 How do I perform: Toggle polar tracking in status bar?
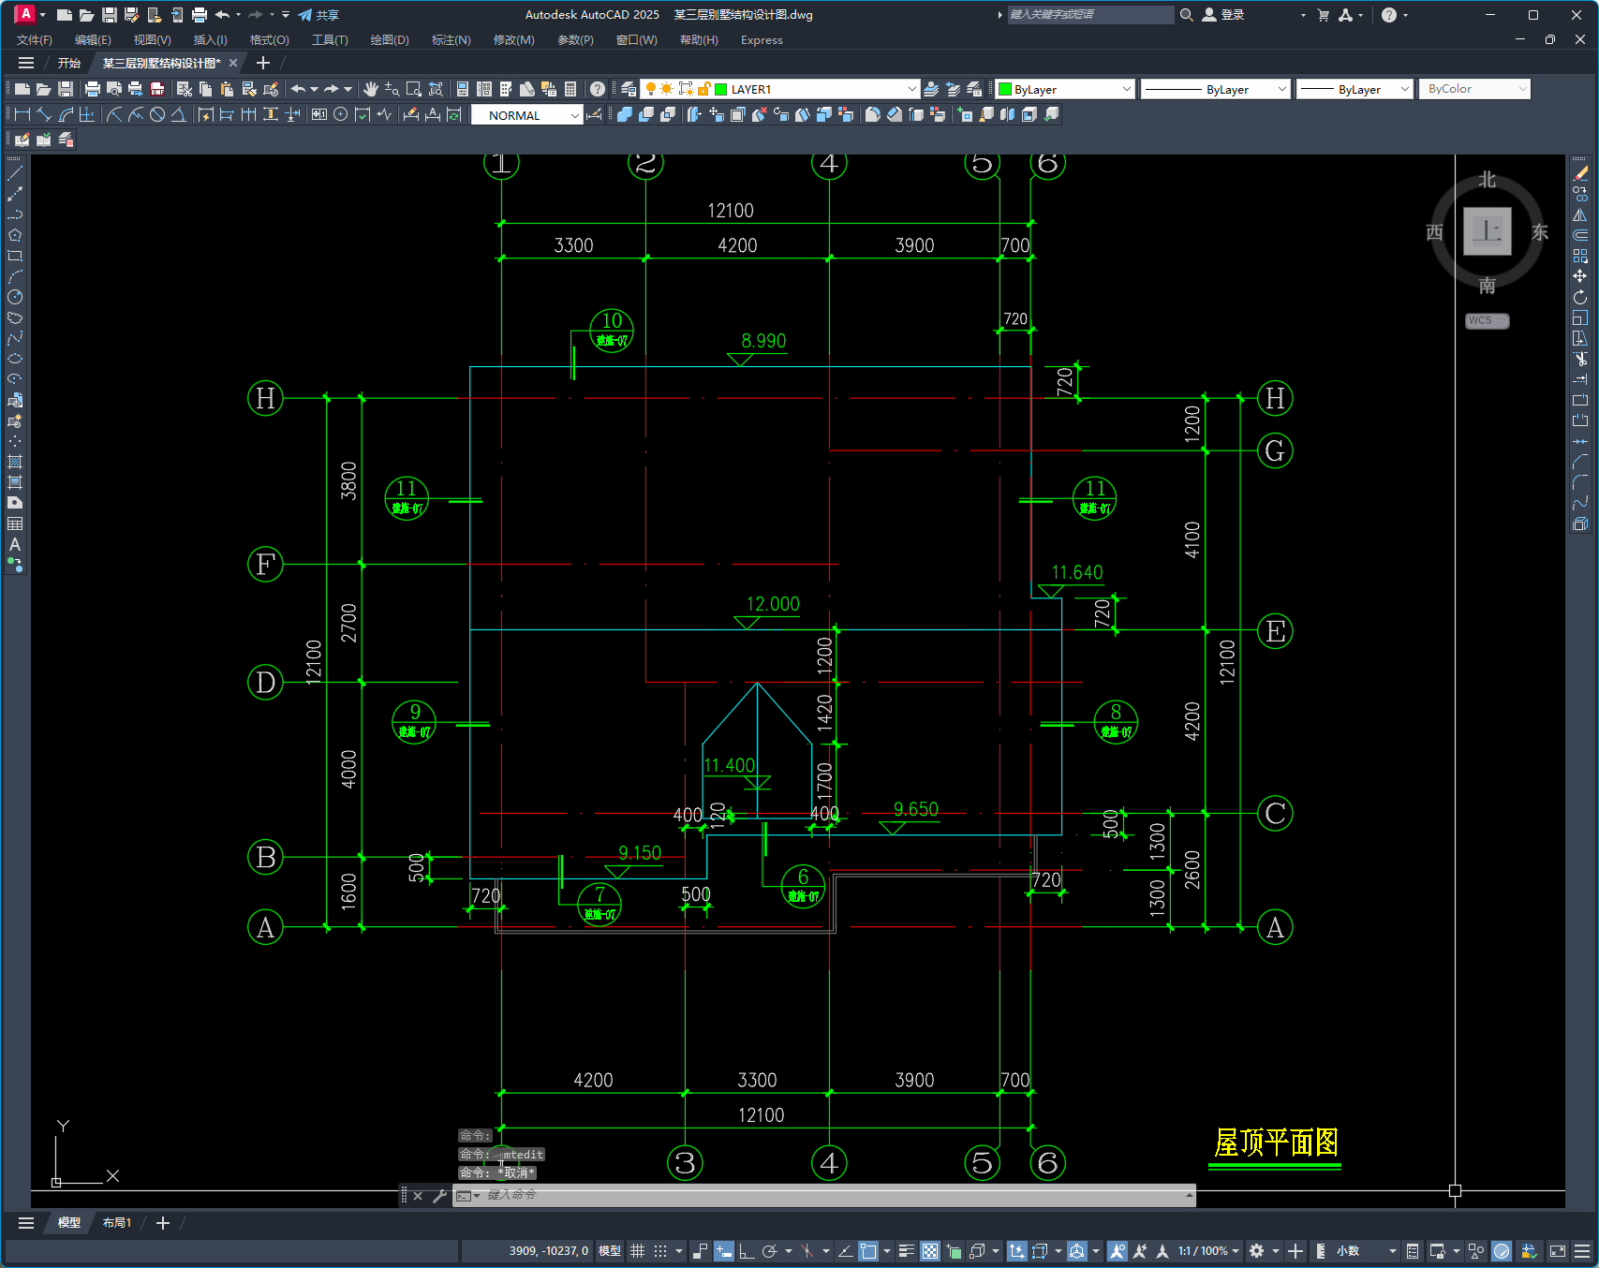point(770,1250)
